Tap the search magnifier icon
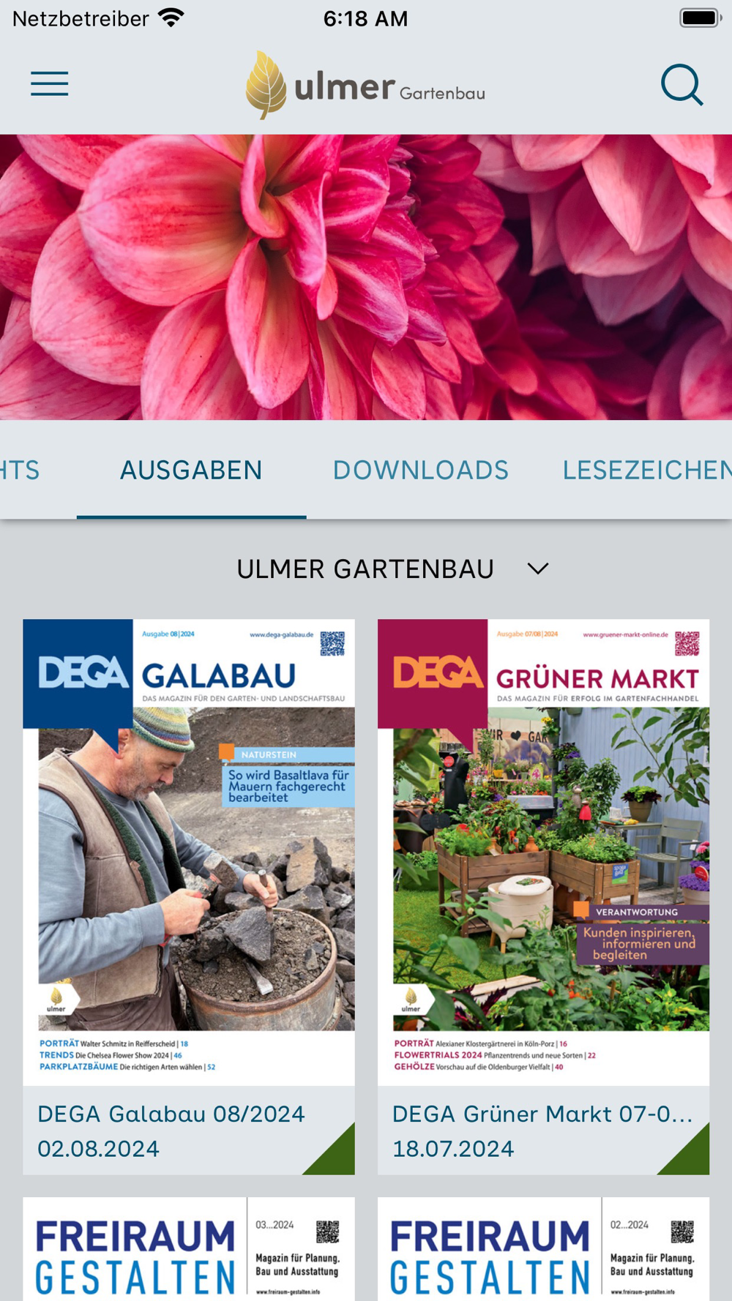The image size is (732, 1301). click(x=682, y=85)
